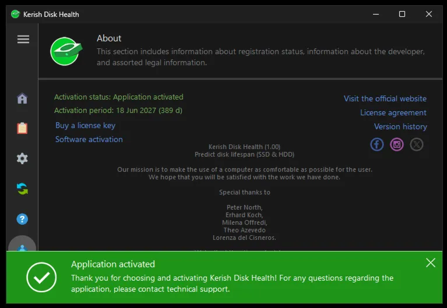Click the name Erhard Koch
This screenshot has width=447, height=308.
click(244, 215)
